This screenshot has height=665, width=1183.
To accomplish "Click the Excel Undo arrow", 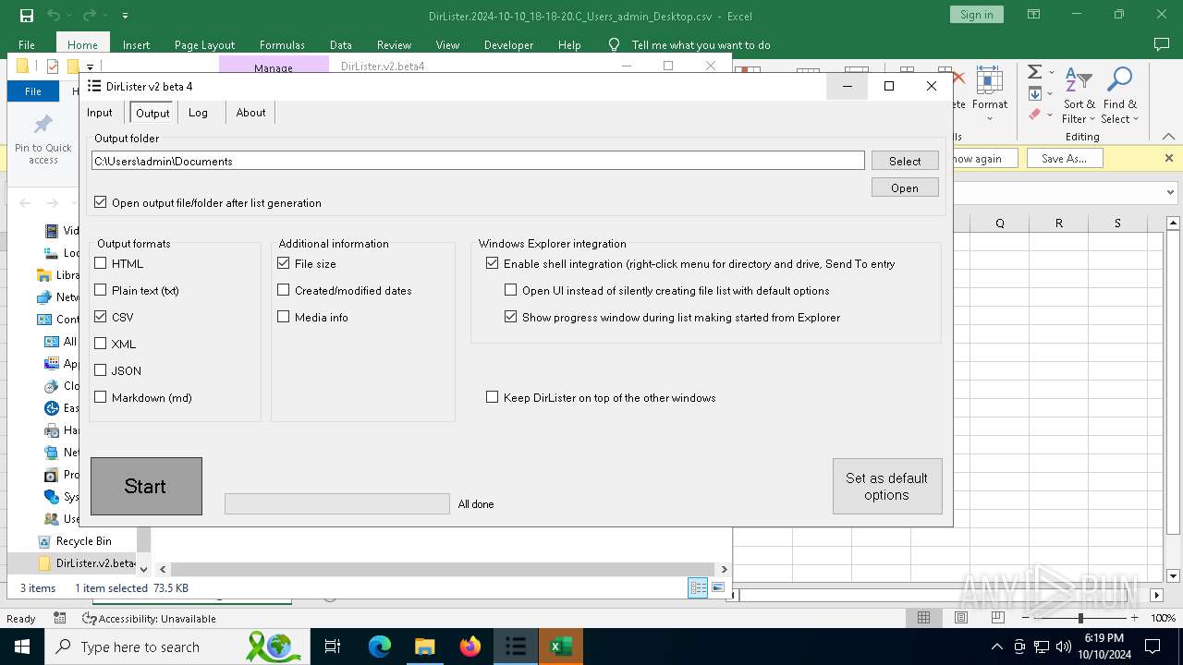I will pos(54,15).
